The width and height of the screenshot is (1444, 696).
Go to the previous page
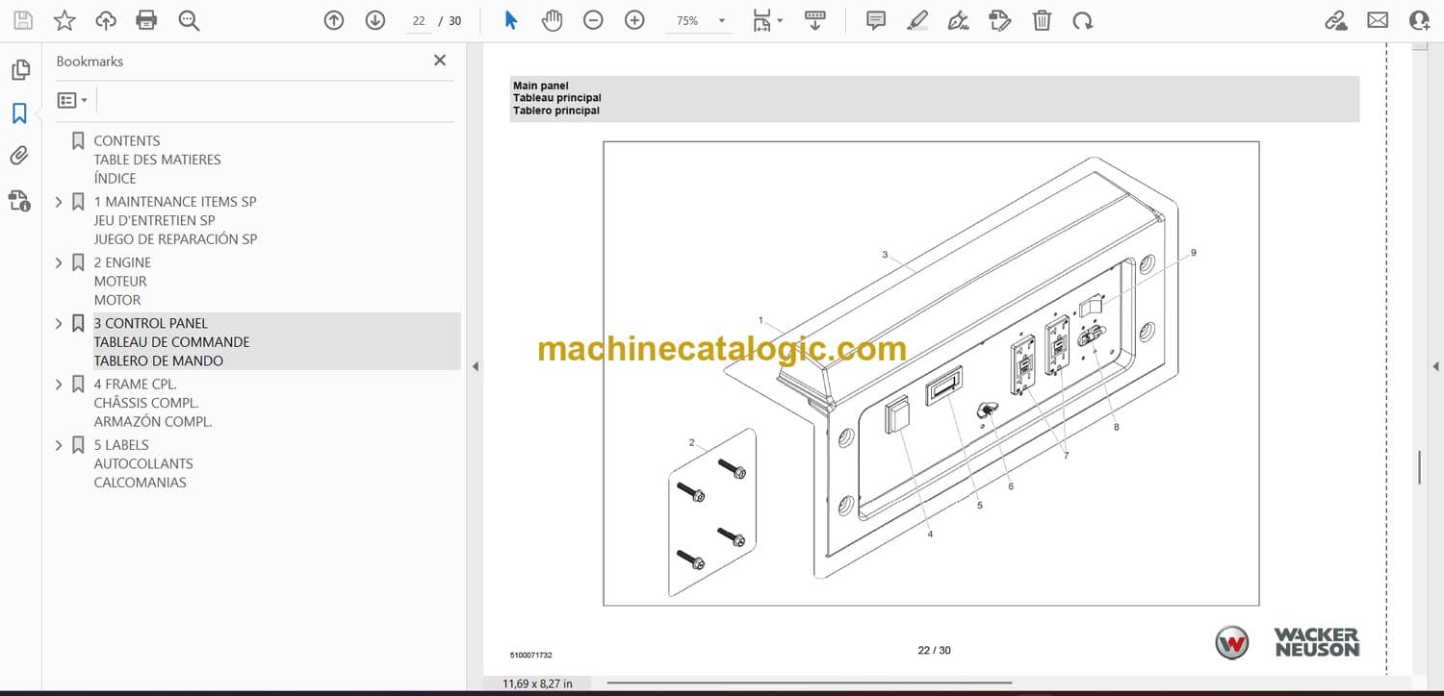(x=334, y=20)
